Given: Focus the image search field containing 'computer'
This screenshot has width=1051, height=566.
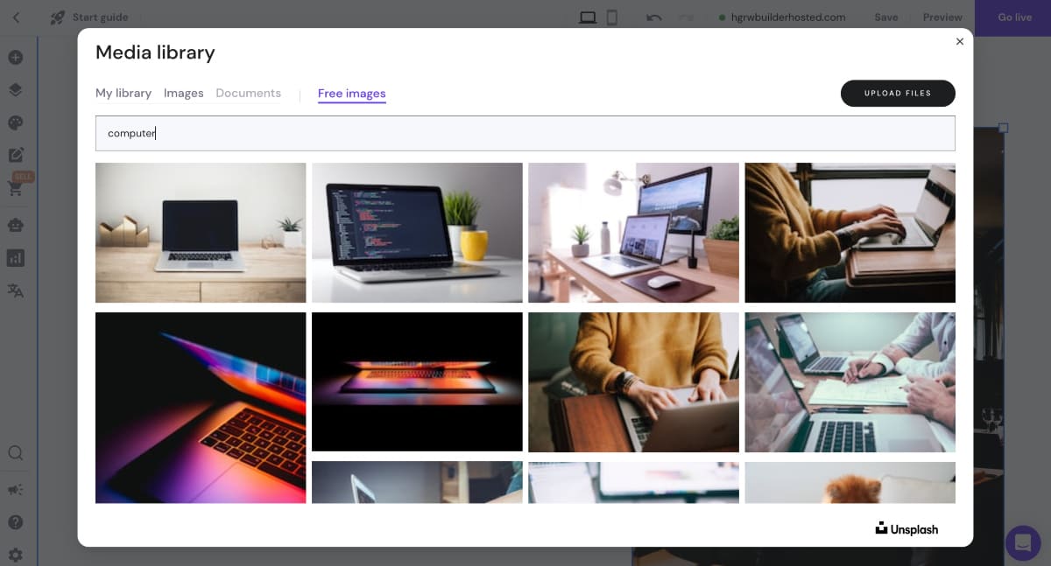Looking at the screenshot, I should (x=525, y=133).
